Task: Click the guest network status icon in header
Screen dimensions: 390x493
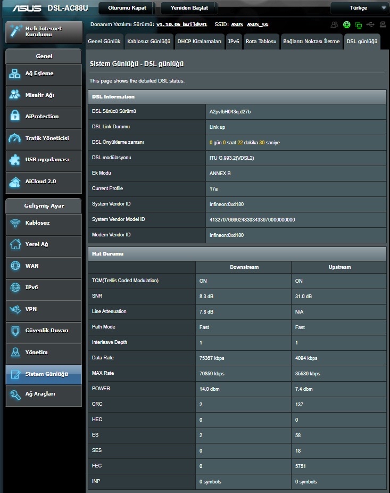Action: coord(334,24)
